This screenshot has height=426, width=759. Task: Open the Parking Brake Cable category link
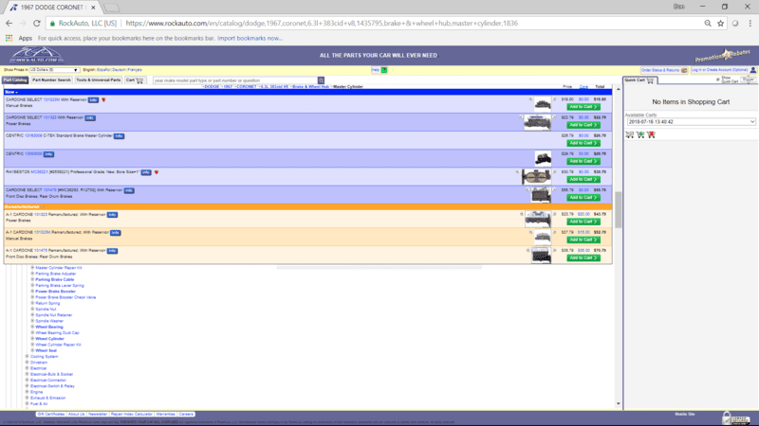(55, 279)
